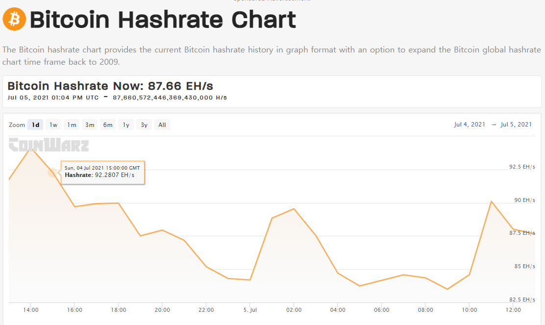Click the 06:00 time axis label
The width and height of the screenshot is (545, 325).
[382, 310]
